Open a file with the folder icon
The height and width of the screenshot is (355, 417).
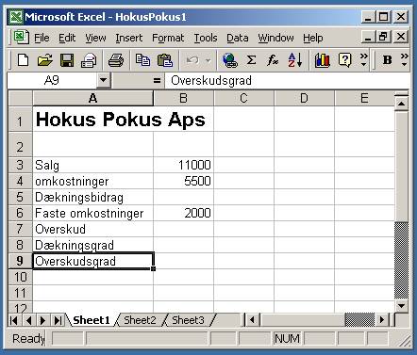(45, 59)
